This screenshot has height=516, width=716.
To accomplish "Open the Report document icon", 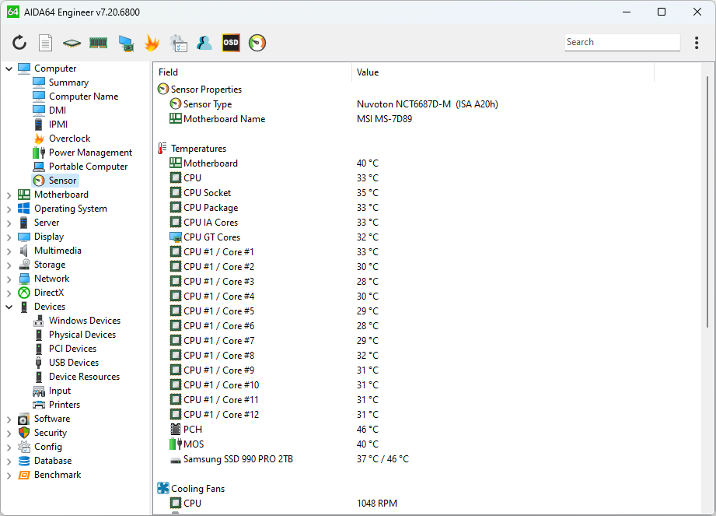I will pyautogui.click(x=46, y=43).
